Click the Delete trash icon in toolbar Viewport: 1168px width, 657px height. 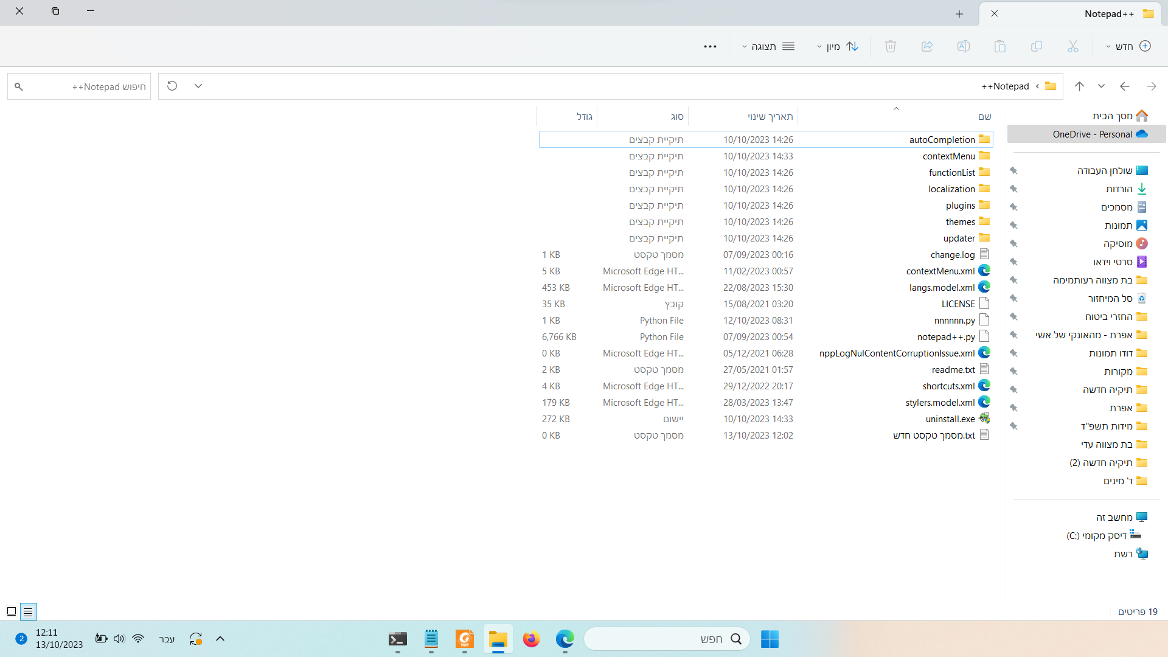tap(891, 46)
